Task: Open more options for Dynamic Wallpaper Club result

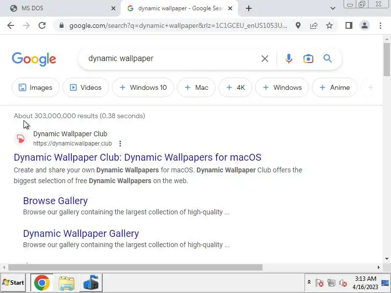Action: 120,144
